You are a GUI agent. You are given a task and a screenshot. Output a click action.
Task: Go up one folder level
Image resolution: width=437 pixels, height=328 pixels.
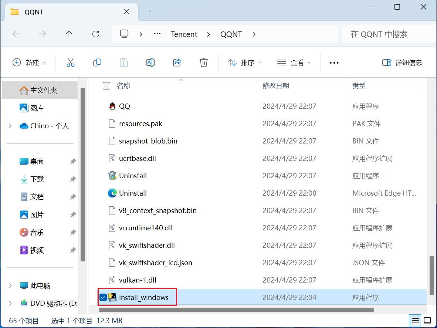click(69, 34)
